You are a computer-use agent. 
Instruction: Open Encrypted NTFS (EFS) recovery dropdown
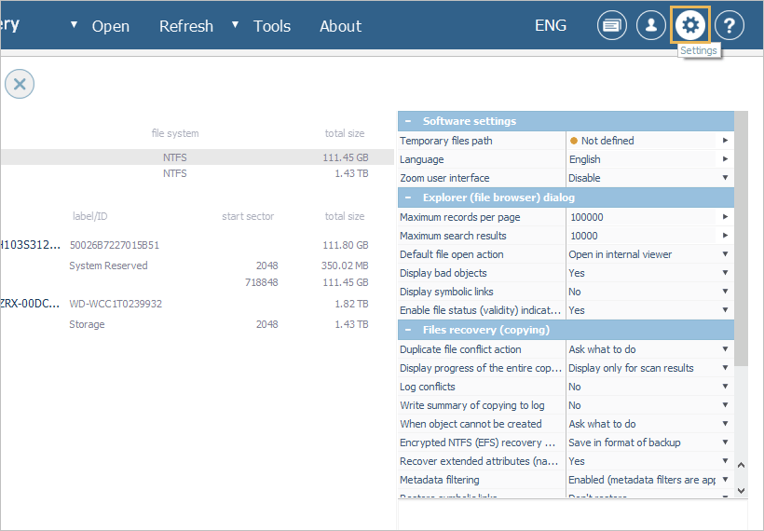(x=725, y=442)
